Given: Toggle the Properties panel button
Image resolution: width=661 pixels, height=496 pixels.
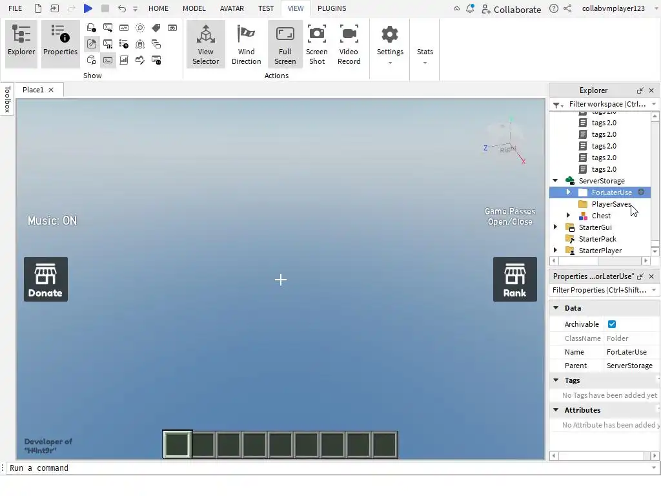Looking at the screenshot, I should tap(60, 44).
